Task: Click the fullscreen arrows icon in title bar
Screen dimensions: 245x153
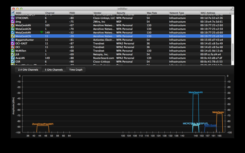Action: pos(232,9)
